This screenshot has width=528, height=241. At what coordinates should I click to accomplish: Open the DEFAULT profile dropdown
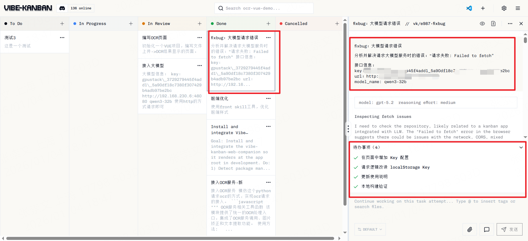[370, 229]
